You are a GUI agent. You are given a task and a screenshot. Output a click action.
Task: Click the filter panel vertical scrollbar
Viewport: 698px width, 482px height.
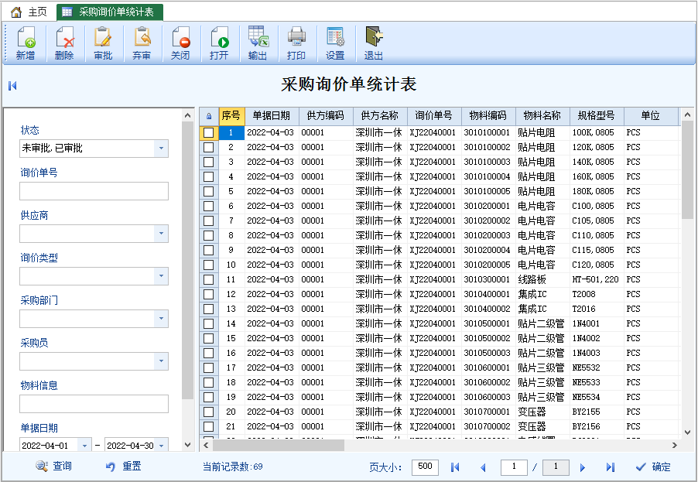click(x=187, y=261)
